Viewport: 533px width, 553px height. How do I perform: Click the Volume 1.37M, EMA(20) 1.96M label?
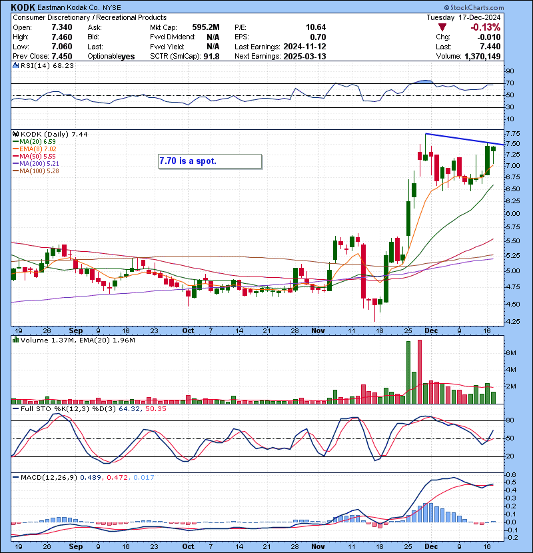pyautogui.click(x=77, y=340)
